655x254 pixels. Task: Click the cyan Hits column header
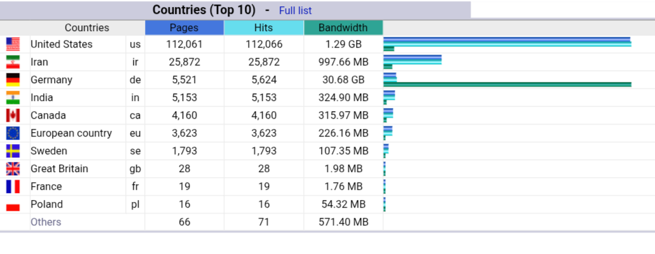pos(264,28)
